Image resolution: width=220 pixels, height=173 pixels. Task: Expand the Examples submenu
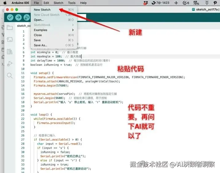[x=54, y=30]
